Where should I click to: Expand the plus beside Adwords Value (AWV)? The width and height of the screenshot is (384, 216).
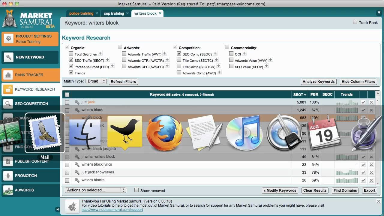pos(270,60)
